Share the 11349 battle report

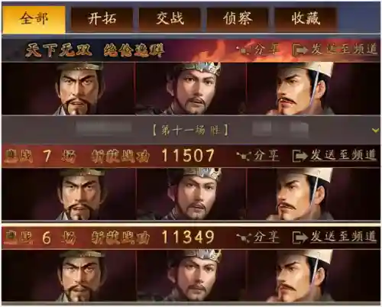[257, 237]
